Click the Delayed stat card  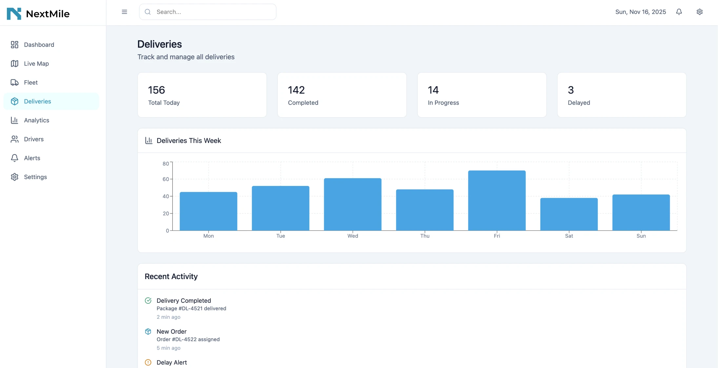pyautogui.click(x=622, y=95)
